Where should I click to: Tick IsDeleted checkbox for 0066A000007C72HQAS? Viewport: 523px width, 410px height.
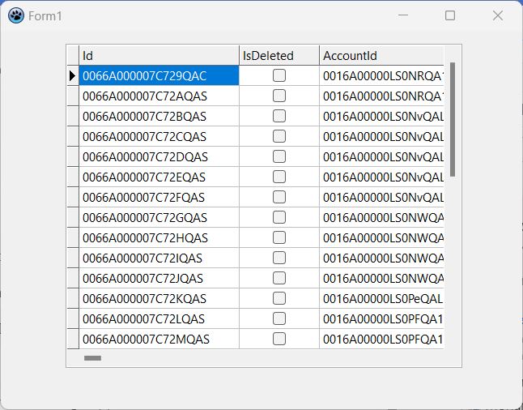279,237
